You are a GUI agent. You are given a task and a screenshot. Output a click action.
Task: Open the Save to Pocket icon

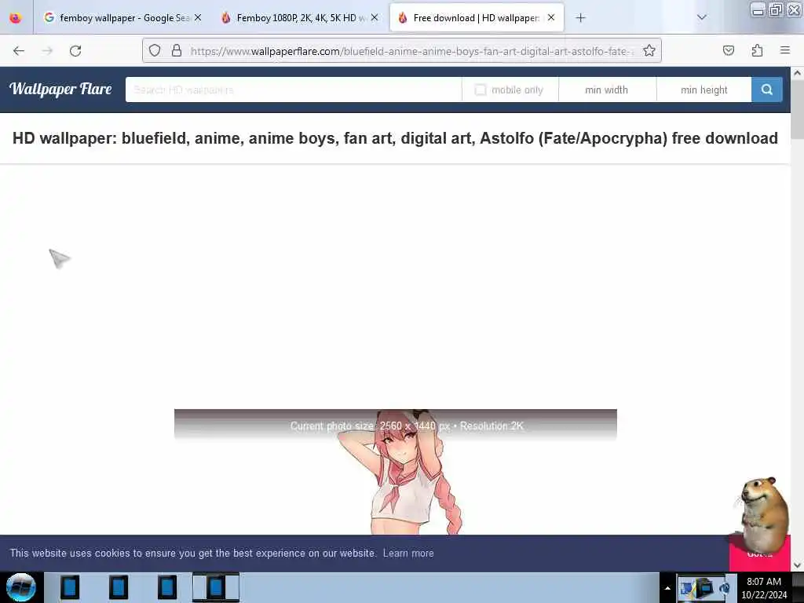point(729,51)
